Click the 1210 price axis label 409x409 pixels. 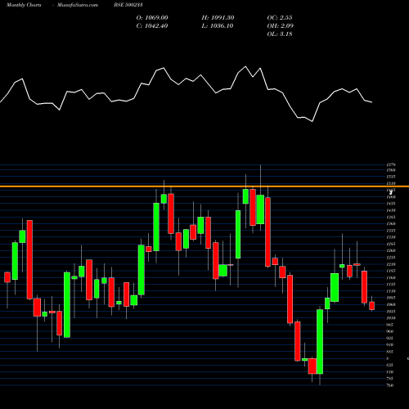[x=391, y=264]
